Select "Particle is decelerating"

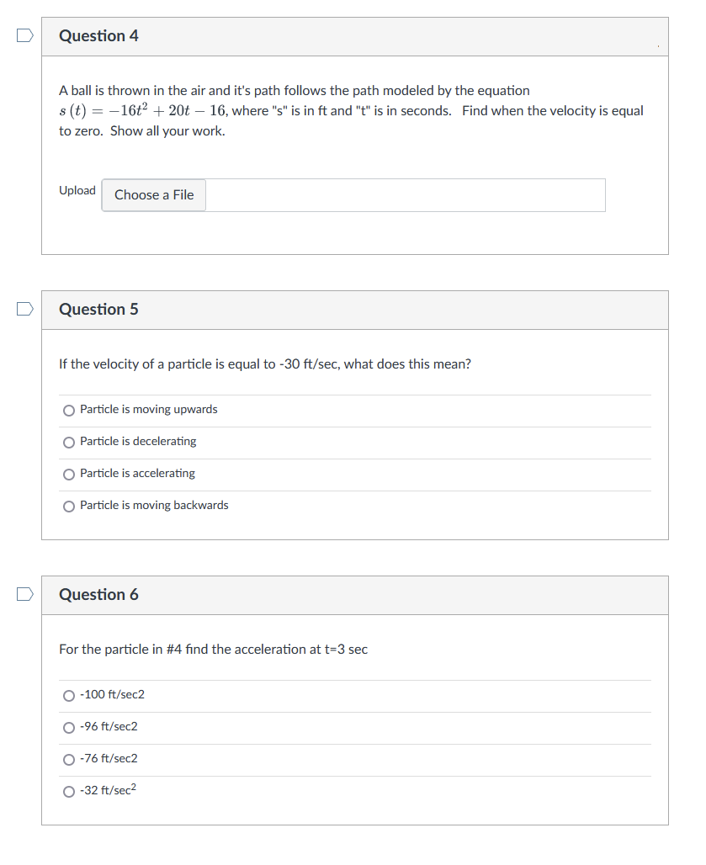pyautogui.click(x=69, y=442)
